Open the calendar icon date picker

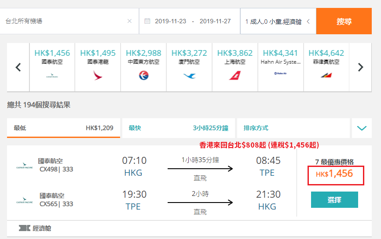[x=147, y=21]
